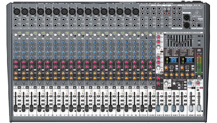217x123 pixels.
Task: Move the channel 1 fader
Action: click(16, 108)
